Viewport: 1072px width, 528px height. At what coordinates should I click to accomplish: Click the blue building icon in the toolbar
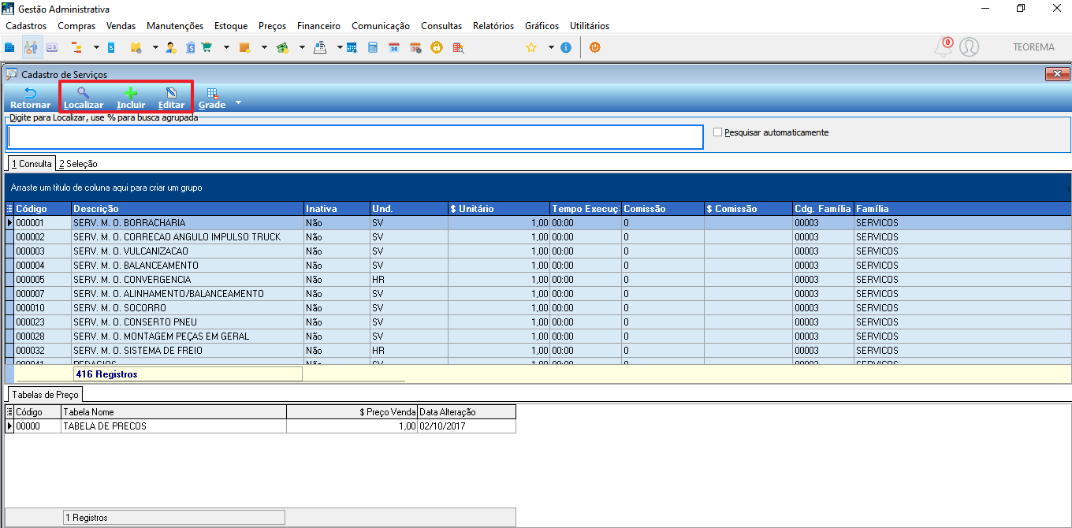(9, 47)
